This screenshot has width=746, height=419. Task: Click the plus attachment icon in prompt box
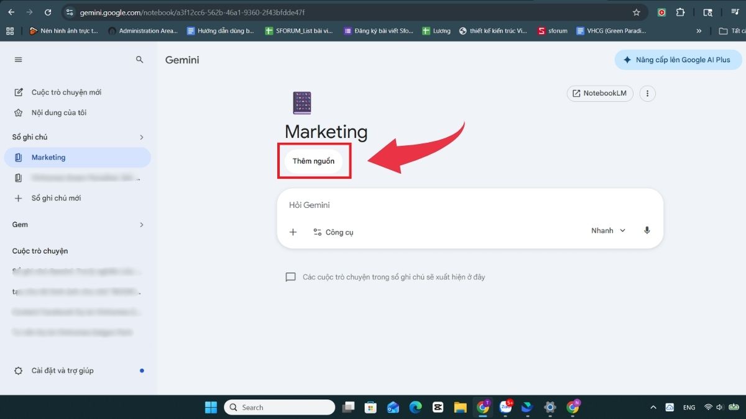pyautogui.click(x=293, y=232)
